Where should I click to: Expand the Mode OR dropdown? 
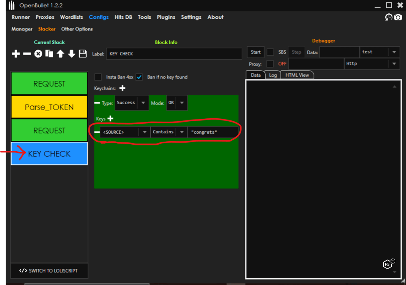coord(182,103)
